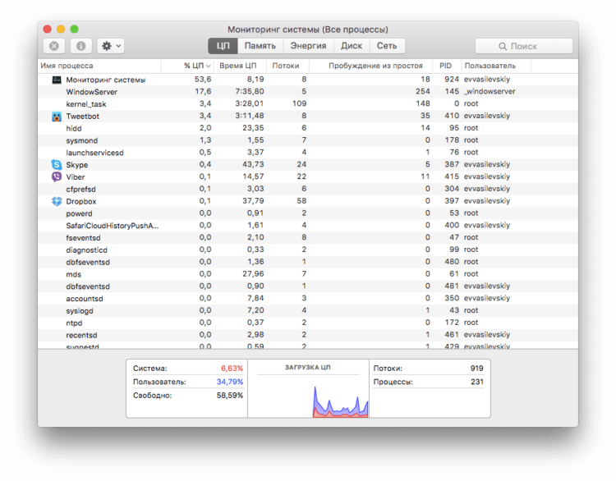Click the Skype app icon
616x481 pixels.
coord(57,164)
